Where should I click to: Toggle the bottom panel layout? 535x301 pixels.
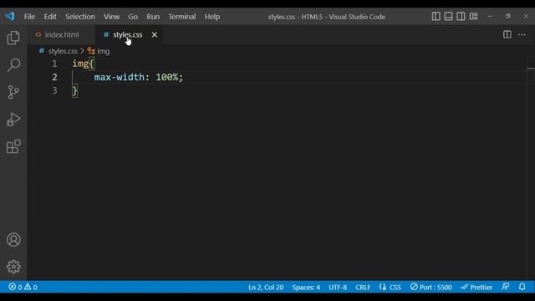(448, 17)
